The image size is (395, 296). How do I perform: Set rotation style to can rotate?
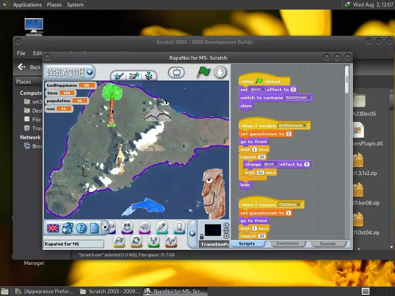226,225
